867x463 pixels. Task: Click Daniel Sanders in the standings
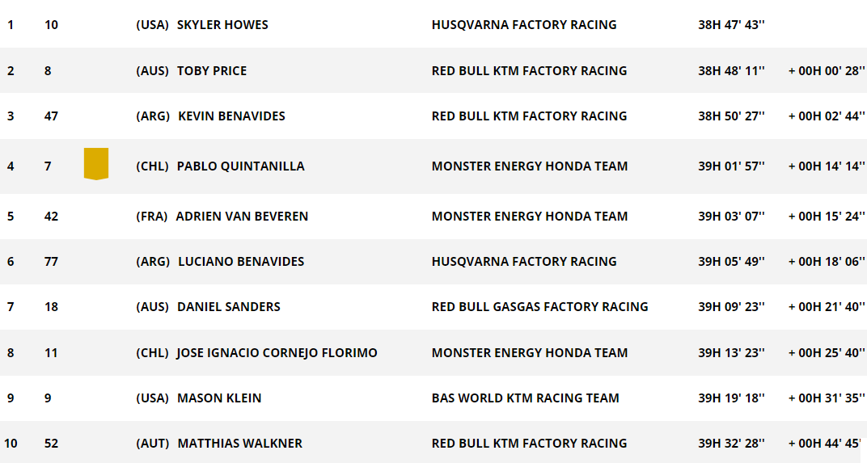(x=228, y=307)
